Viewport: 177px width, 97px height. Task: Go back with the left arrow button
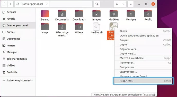4,4
